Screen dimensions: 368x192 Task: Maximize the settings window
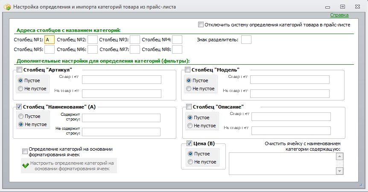(x=343, y=7)
